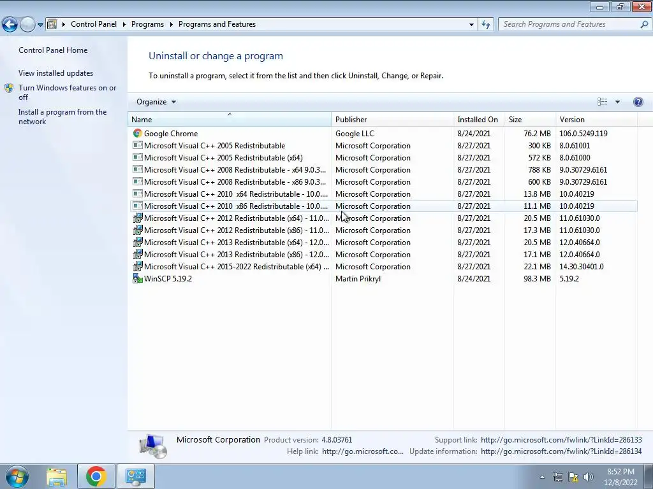Click the Visual C++ 2013 (x86) row icon
The width and height of the screenshot is (653, 489).
[x=138, y=254]
